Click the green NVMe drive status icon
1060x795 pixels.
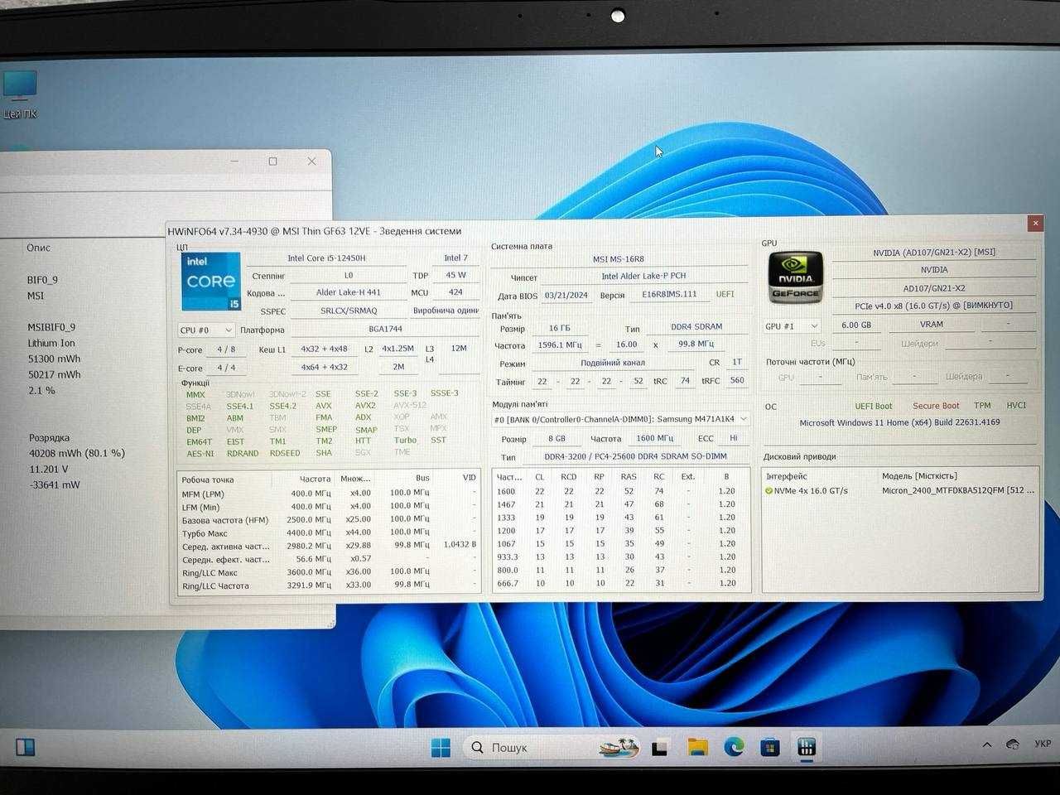[x=768, y=491]
